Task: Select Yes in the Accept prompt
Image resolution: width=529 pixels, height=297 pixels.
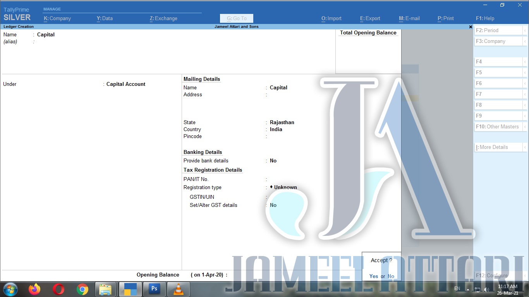Action: point(374,276)
